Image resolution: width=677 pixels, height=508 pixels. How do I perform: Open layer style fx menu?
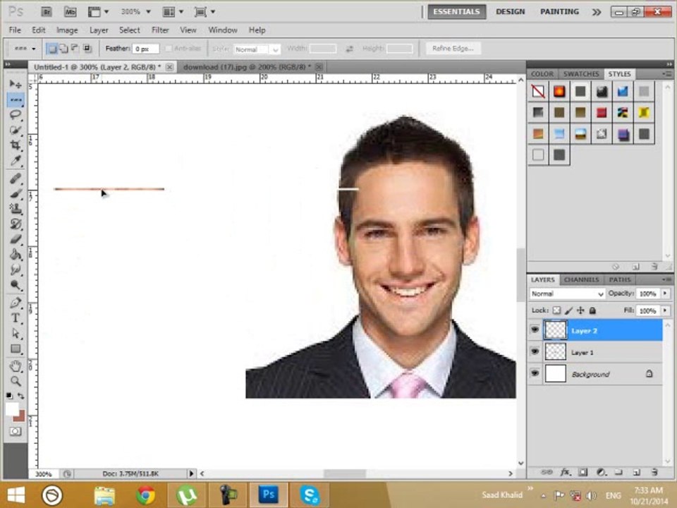pyautogui.click(x=565, y=473)
